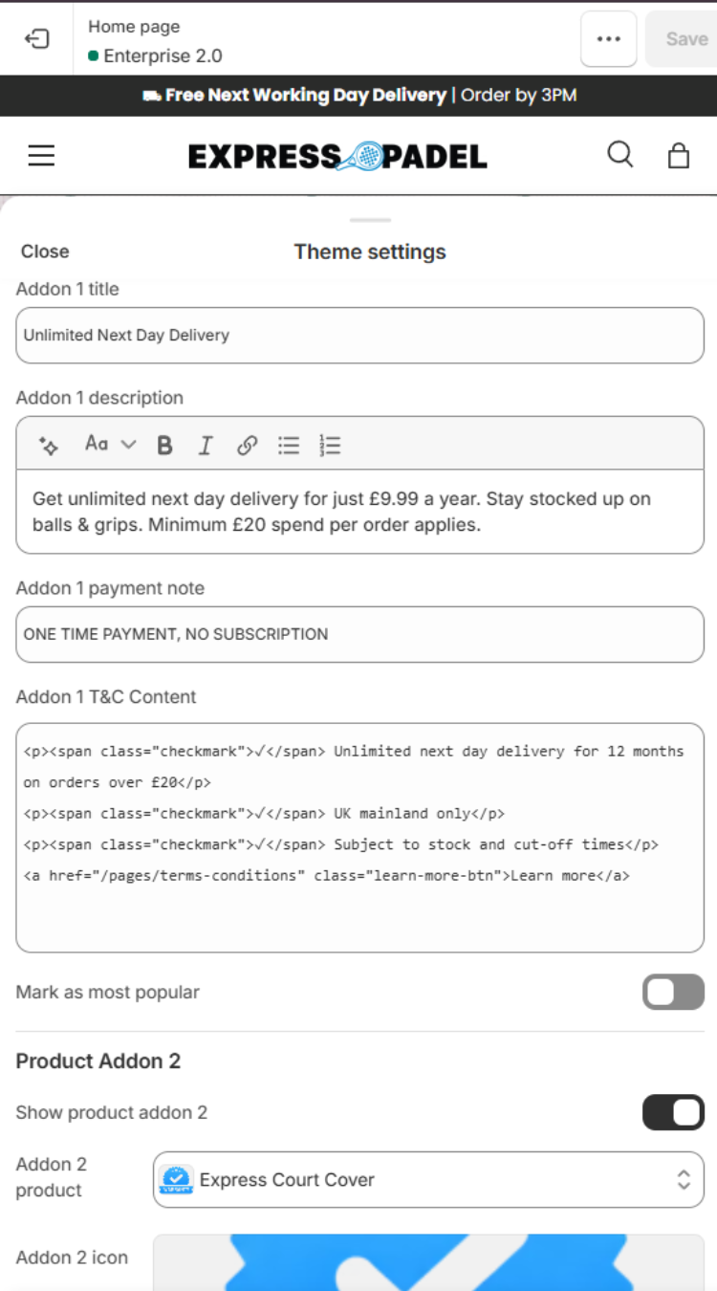Enable the Mark as most popular toggle
The width and height of the screenshot is (717, 1291).
[x=673, y=993]
